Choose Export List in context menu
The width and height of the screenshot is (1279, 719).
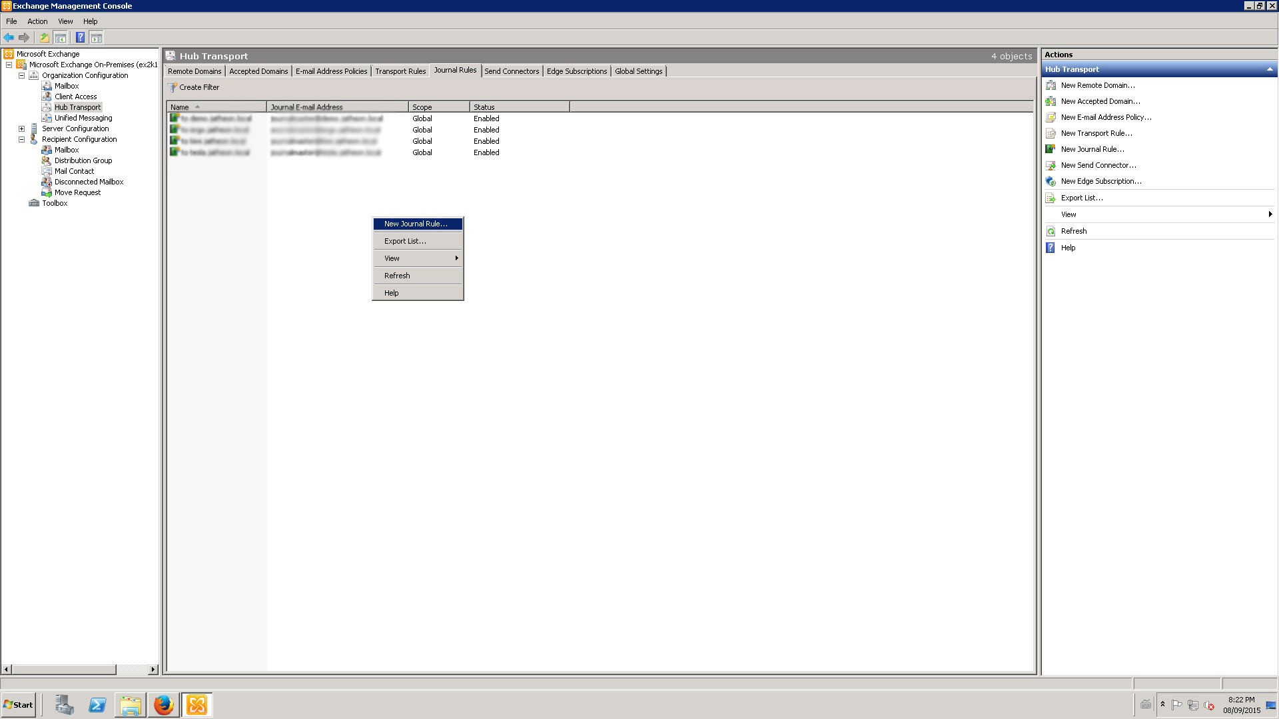(418, 241)
